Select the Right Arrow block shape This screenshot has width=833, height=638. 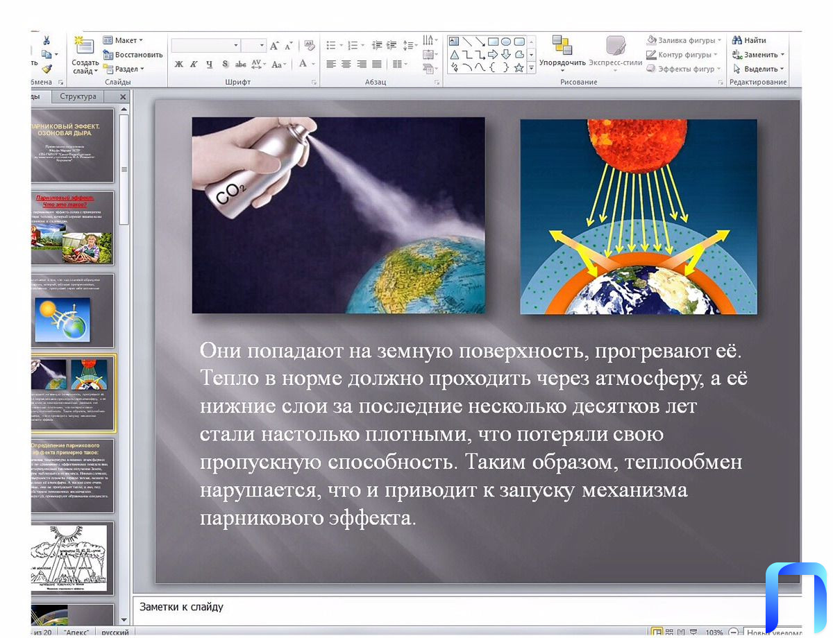pyautogui.click(x=493, y=54)
